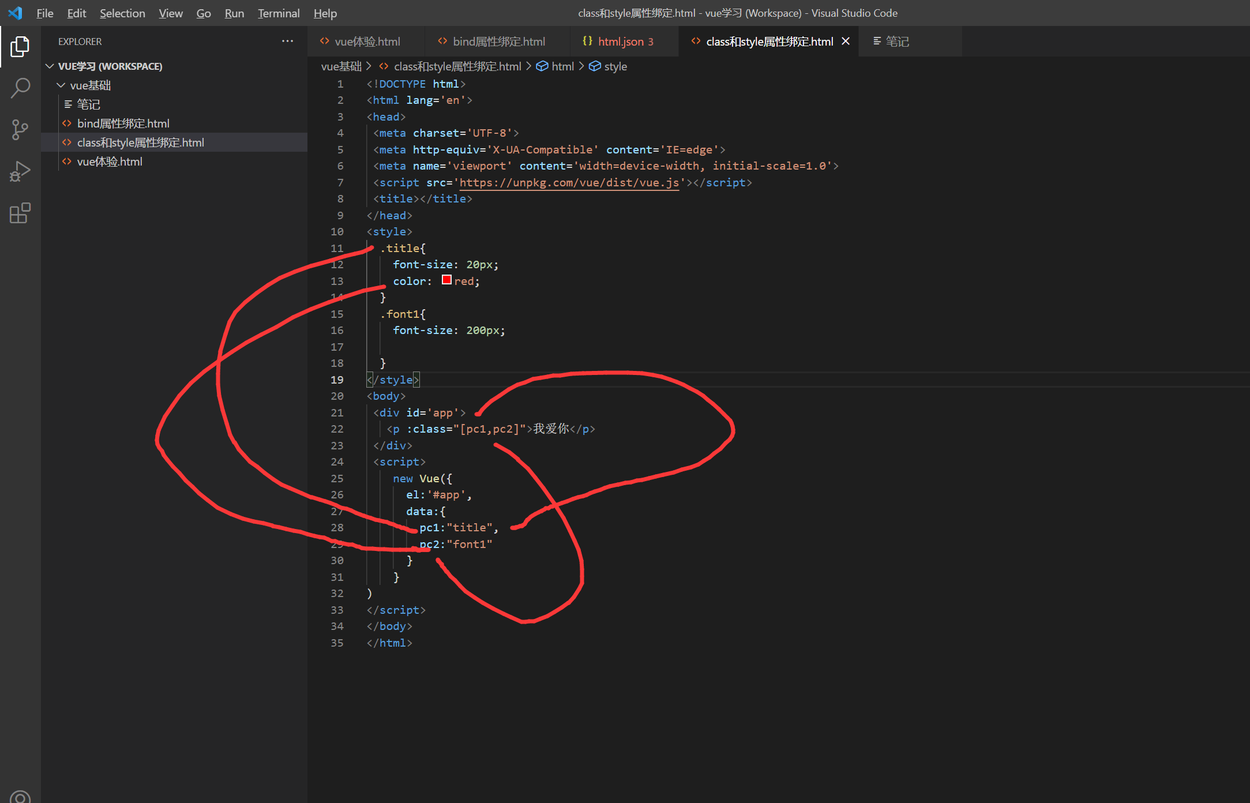The width and height of the screenshot is (1250, 803).
Task: Open the 笔记 file in explorer tree
Action: (88, 104)
